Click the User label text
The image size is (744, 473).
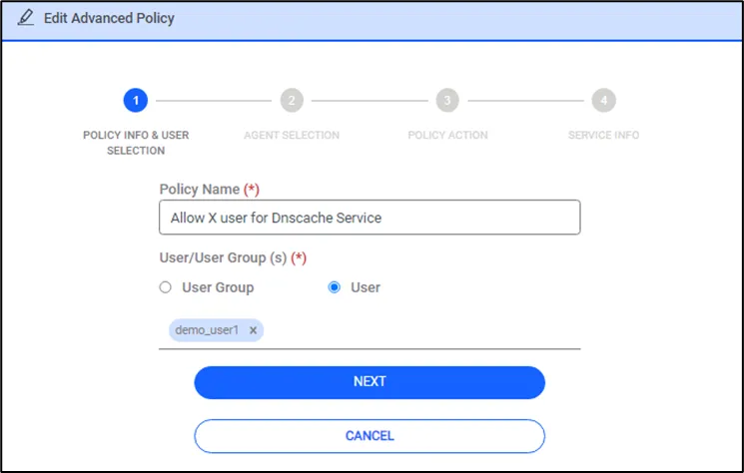[366, 287]
